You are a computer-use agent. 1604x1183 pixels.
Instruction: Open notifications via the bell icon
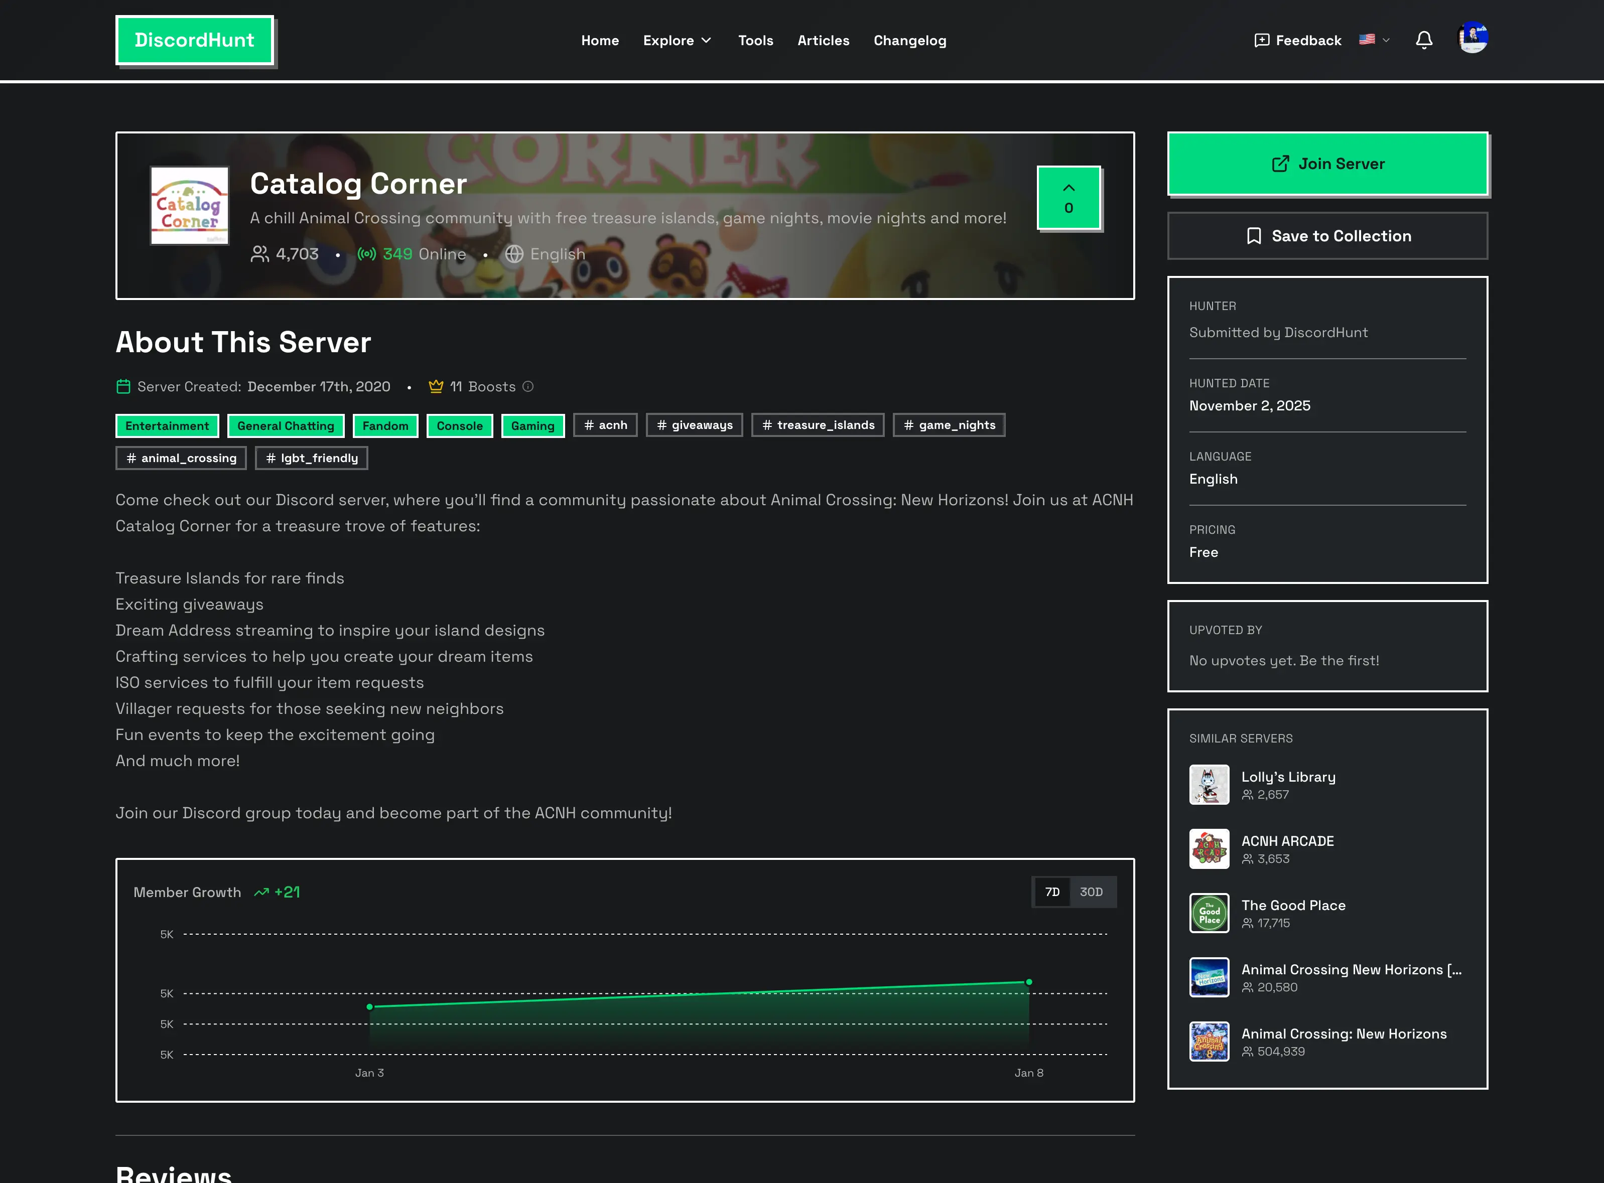(x=1425, y=41)
